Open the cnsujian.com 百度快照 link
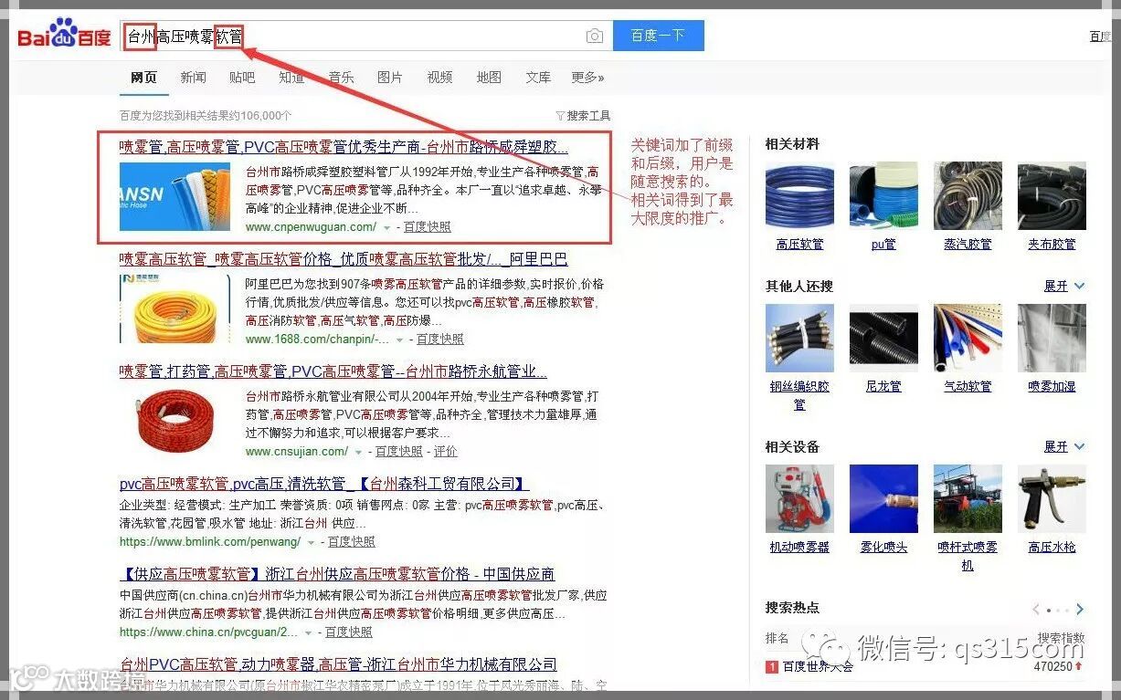Viewport: 1121px width, 700px height. 398,452
